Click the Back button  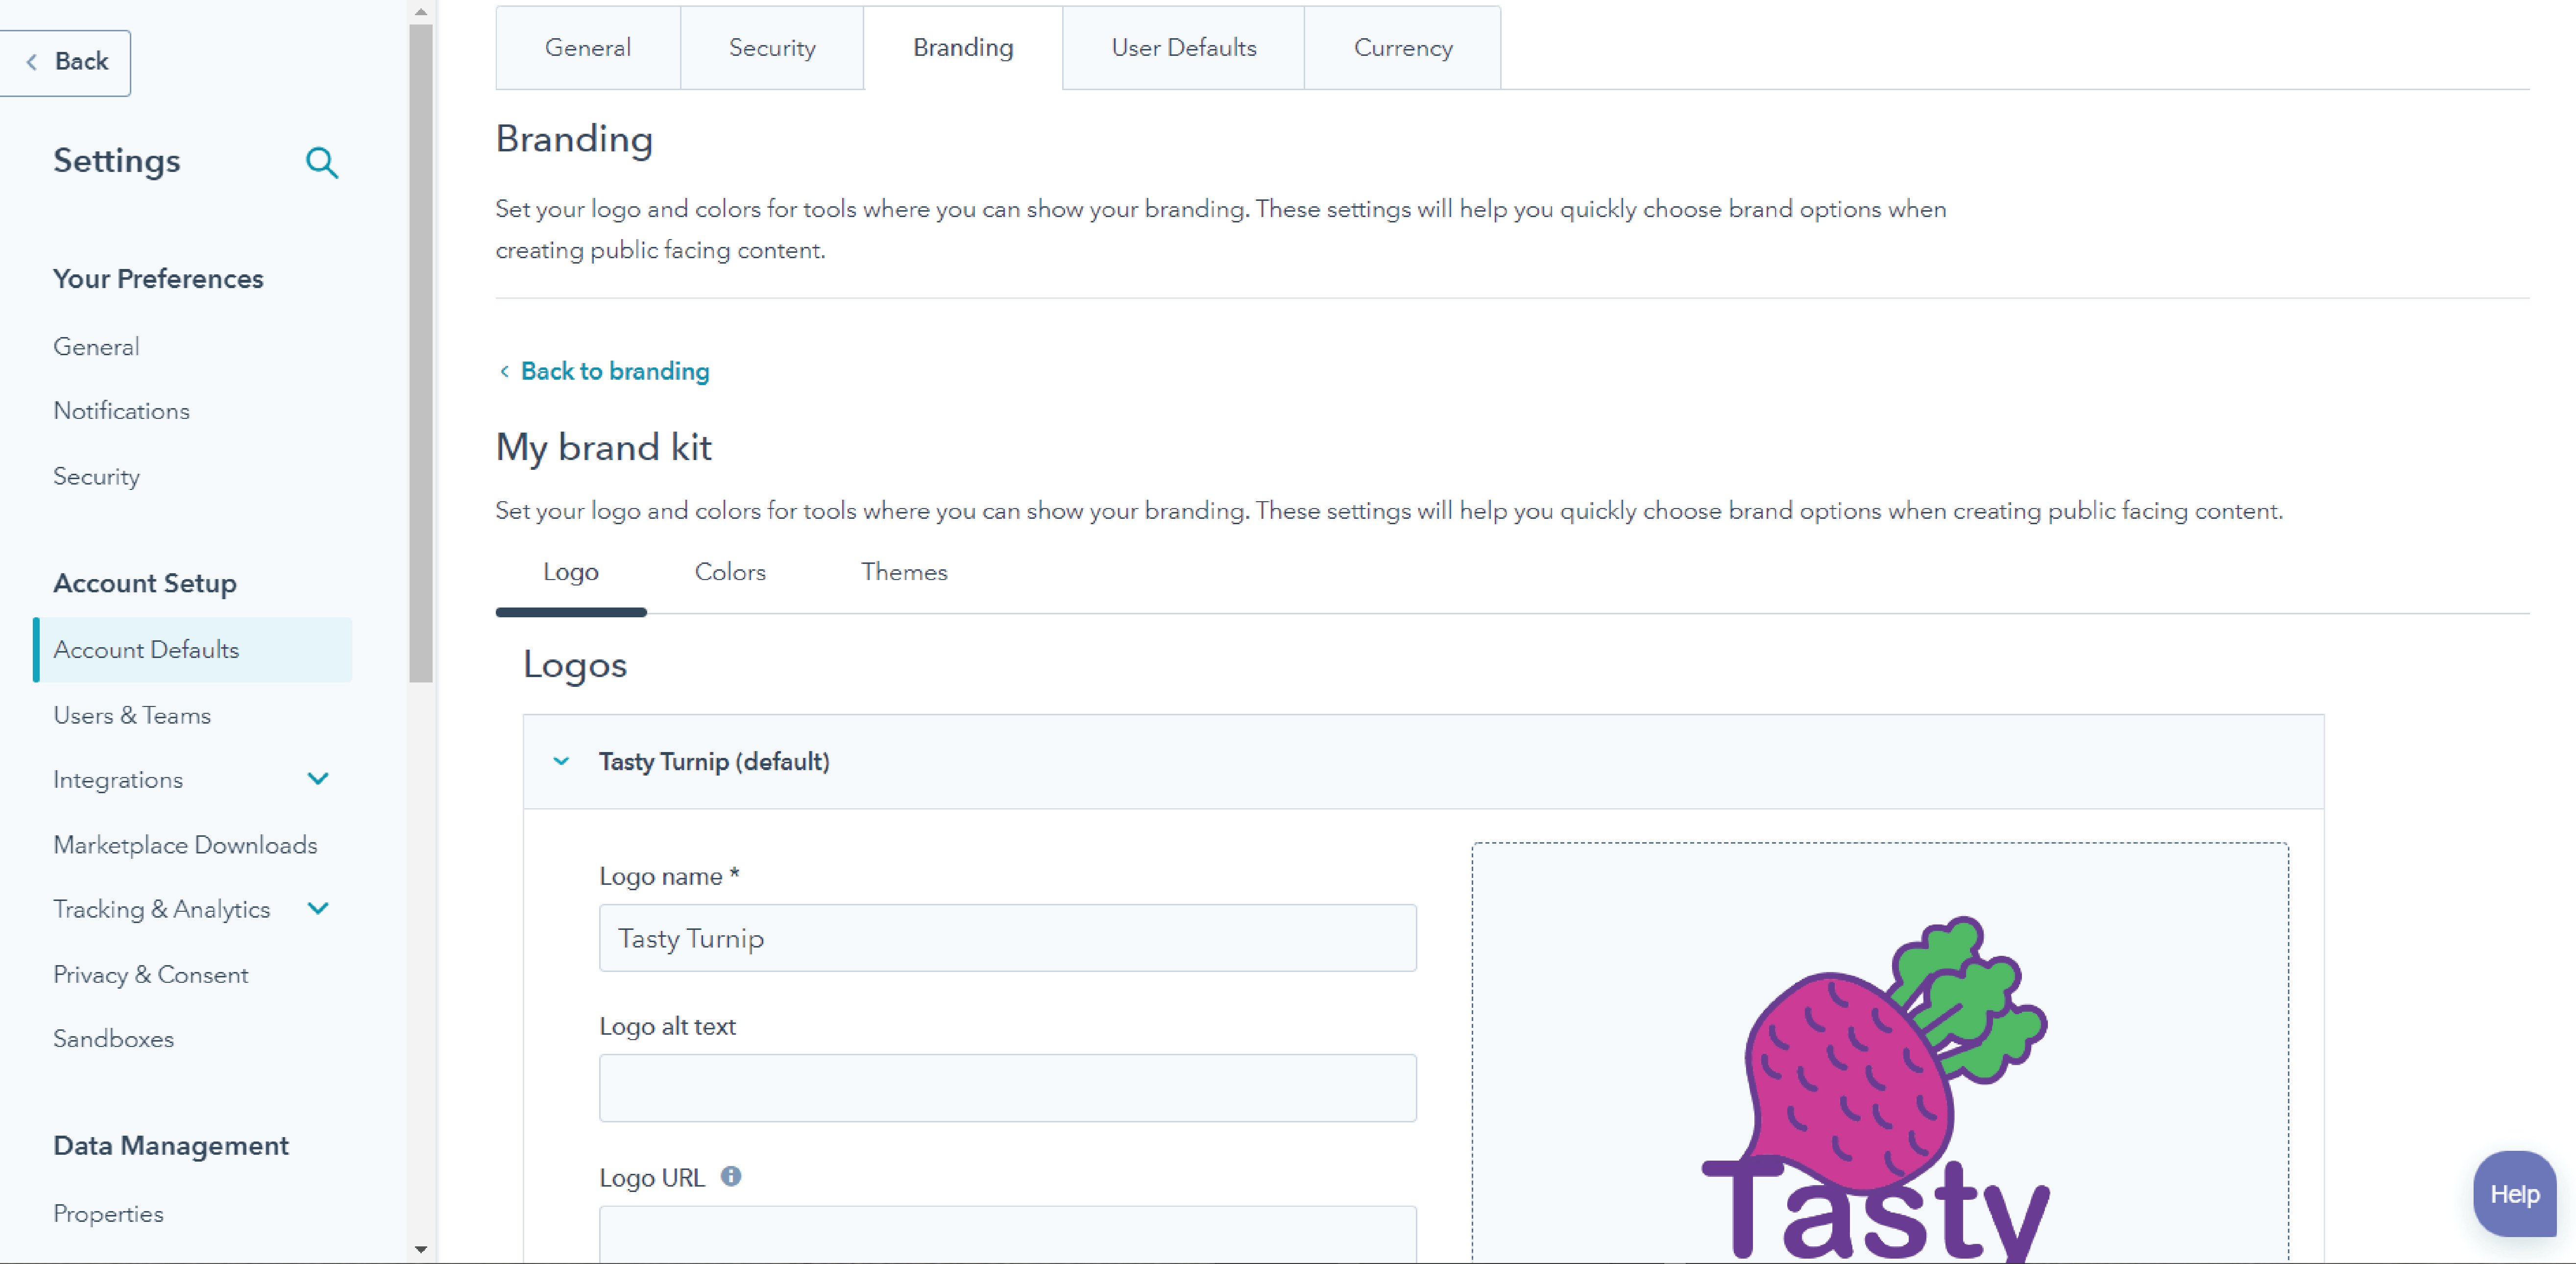click(x=65, y=62)
